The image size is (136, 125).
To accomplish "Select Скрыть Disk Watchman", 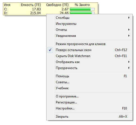I will click(73, 56).
